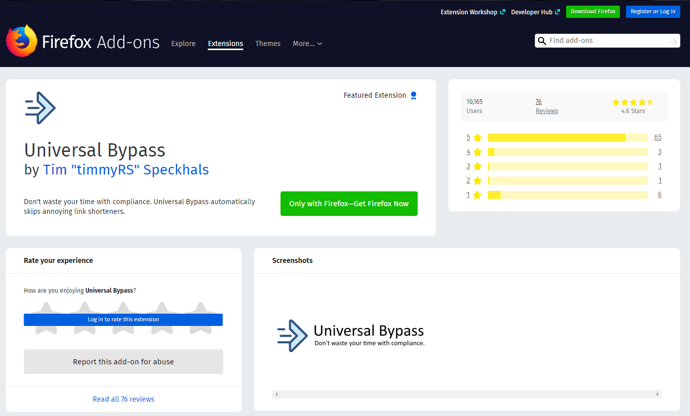The image size is (690, 416).
Task: Click the star icon in the 1-star row
Action: click(478, 195)
